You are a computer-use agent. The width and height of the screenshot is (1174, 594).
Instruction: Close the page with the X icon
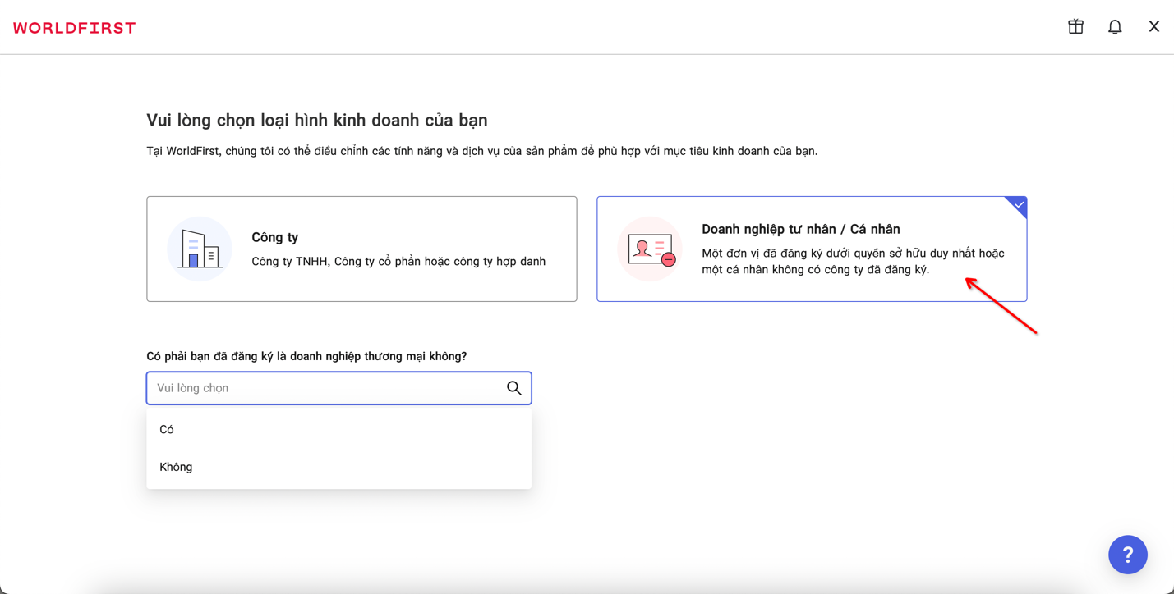click(x=1153, y=27)
